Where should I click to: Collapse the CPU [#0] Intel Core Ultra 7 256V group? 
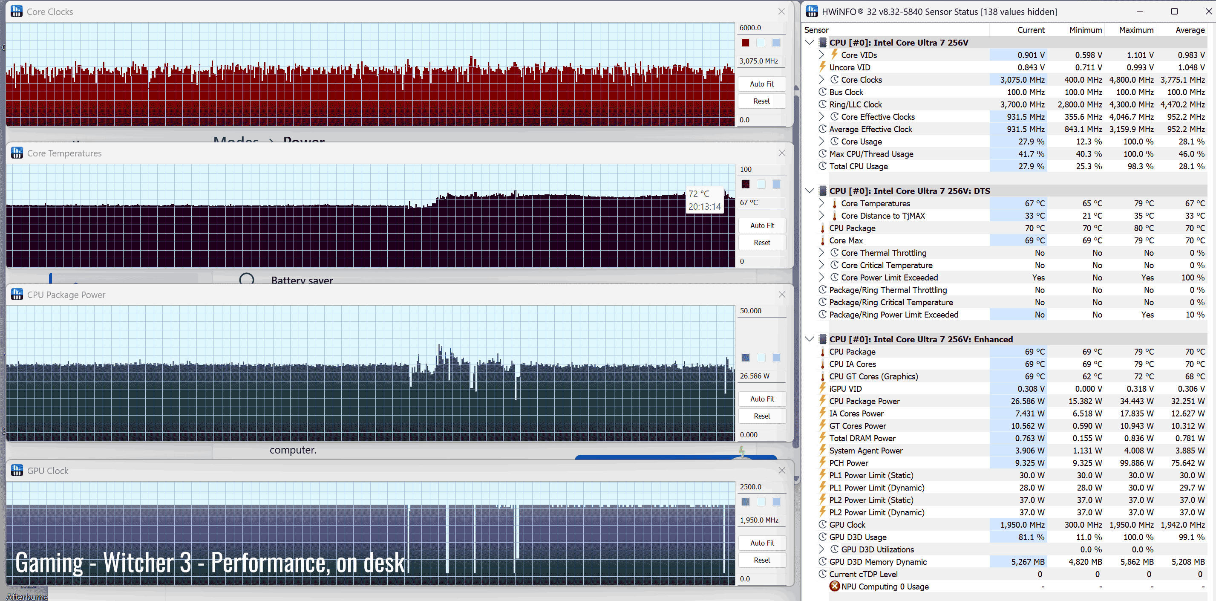pos(810,43)
